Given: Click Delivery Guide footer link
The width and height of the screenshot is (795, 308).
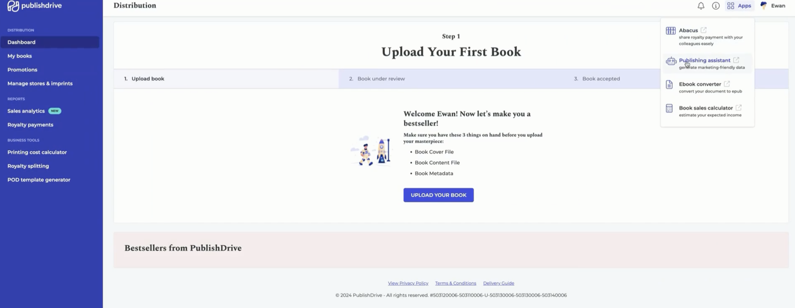Looking at the screenshot, I should click(x=498, y=283).
